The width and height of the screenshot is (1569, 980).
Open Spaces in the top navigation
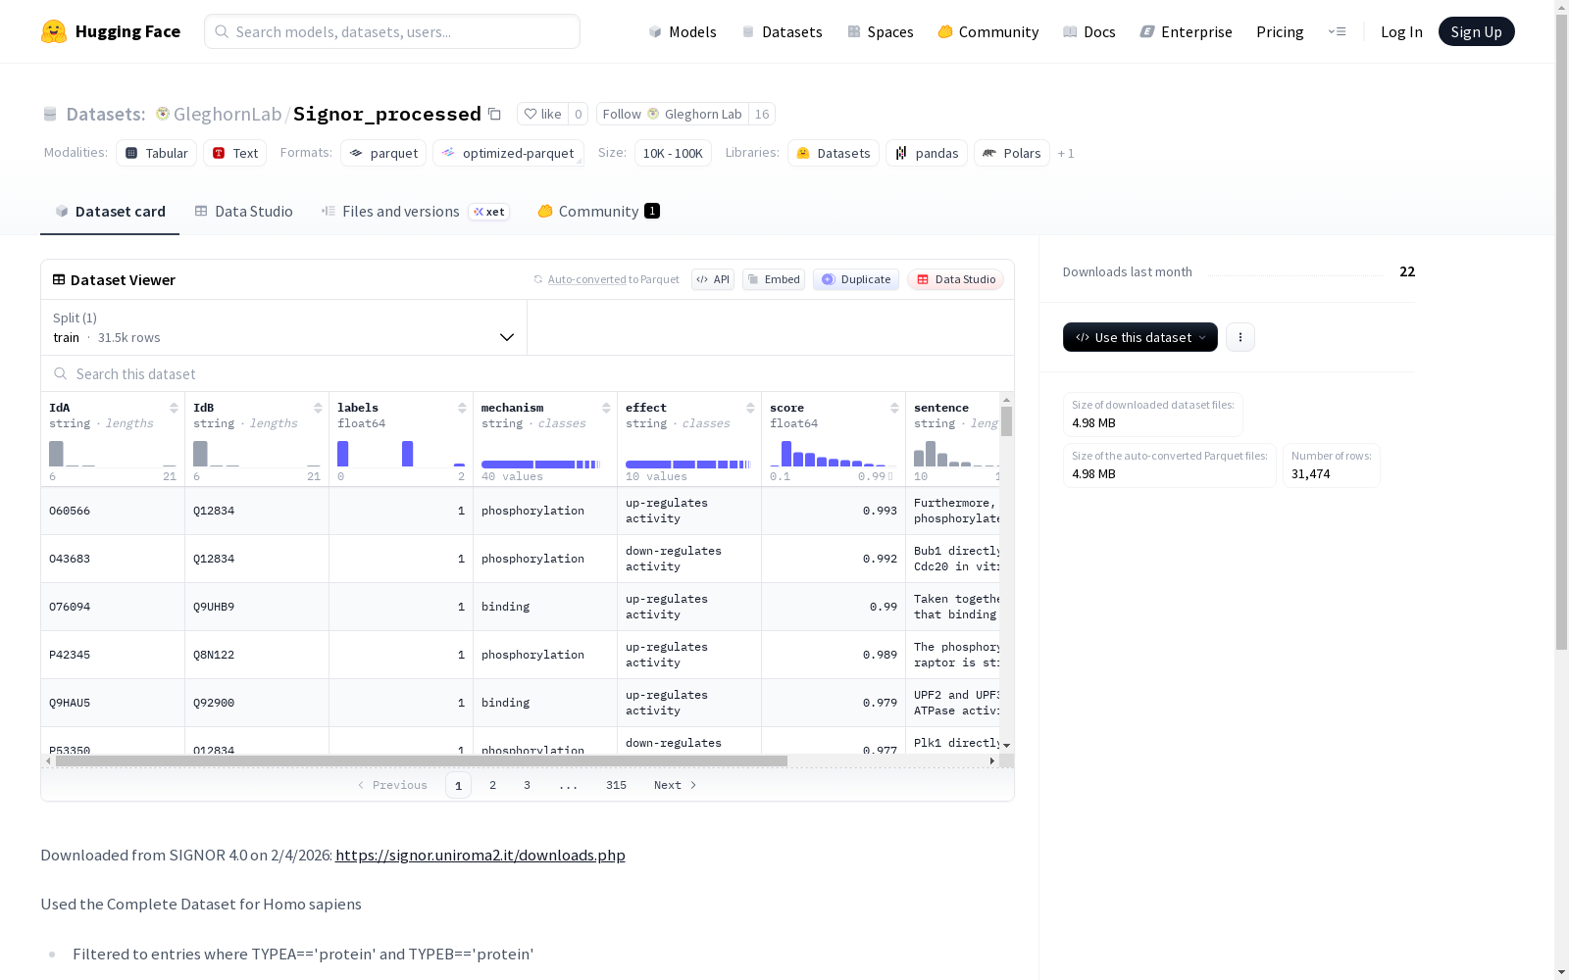click(881, 31)
